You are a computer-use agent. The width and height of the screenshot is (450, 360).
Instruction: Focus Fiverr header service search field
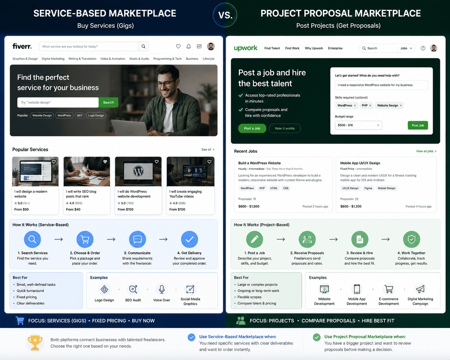(x=89, y=47)
